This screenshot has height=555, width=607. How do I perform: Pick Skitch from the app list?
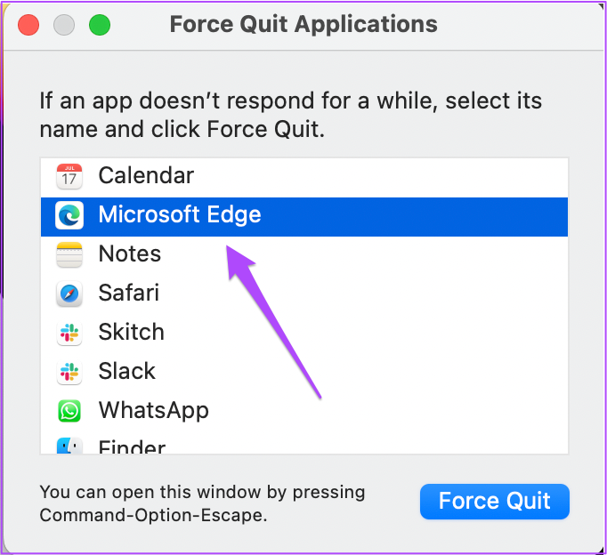pos(304,333)
